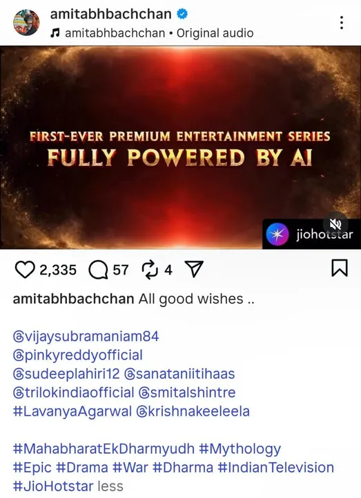
Task: Like the post with the heart icon
Action: point(25,270)
